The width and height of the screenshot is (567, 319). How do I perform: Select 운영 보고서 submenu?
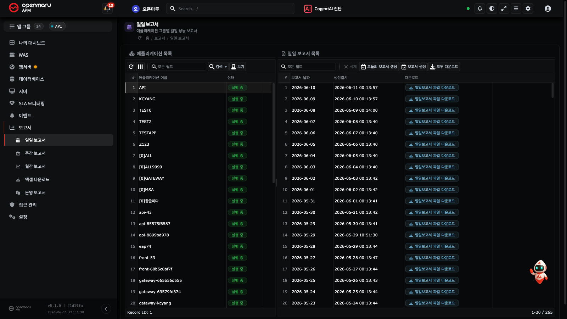coord(35,192)
